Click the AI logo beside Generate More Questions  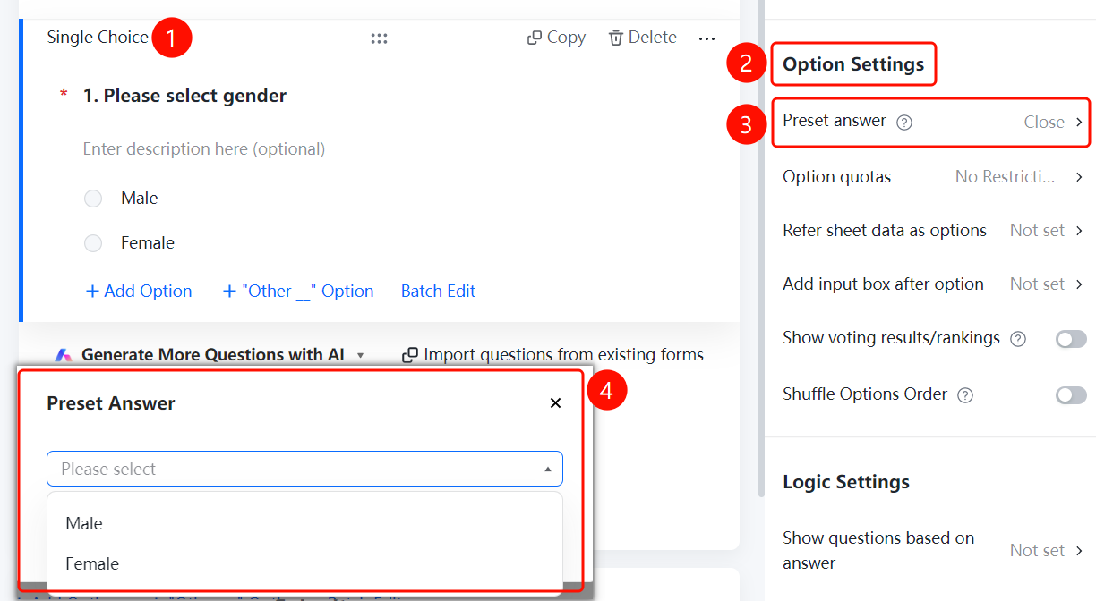pos(63,355)
